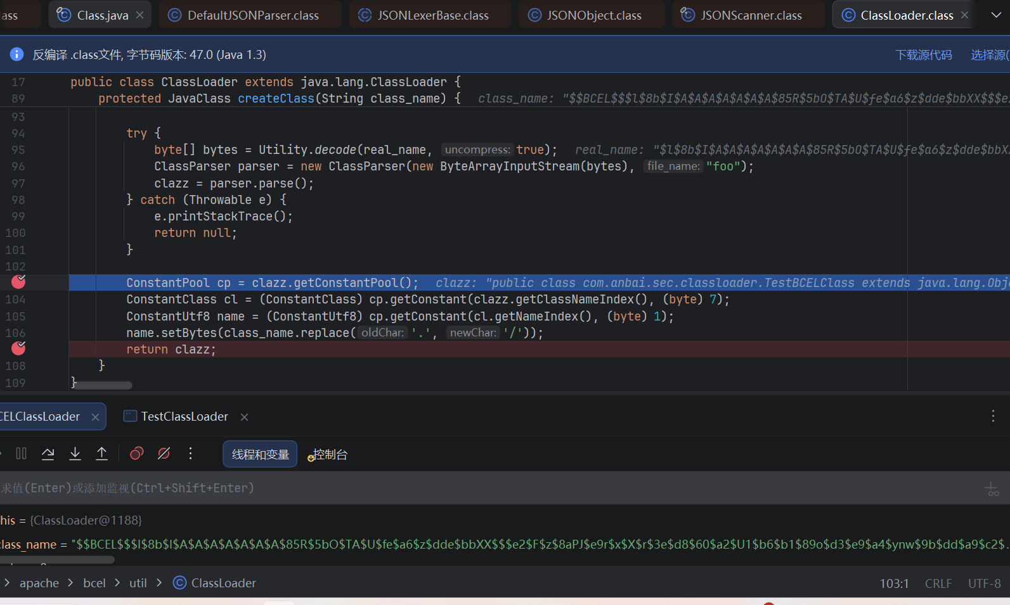1010x605 pixels.
Task: Click the Step Into debugger icon
Action: 75,454
